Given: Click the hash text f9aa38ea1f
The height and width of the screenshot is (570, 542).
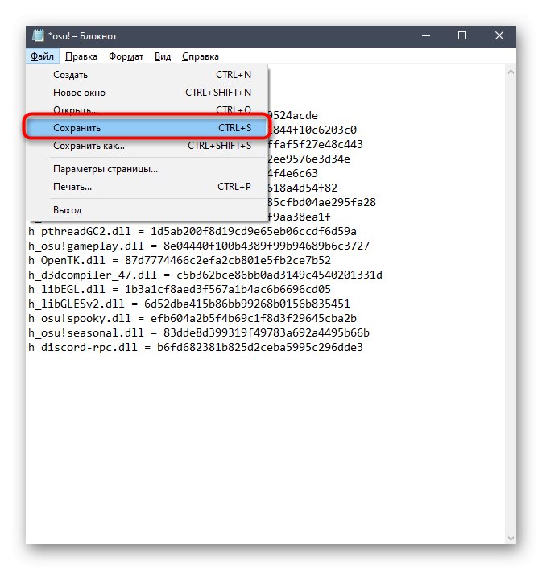Looking at the screenshot, I should click(x=300, y=217).
